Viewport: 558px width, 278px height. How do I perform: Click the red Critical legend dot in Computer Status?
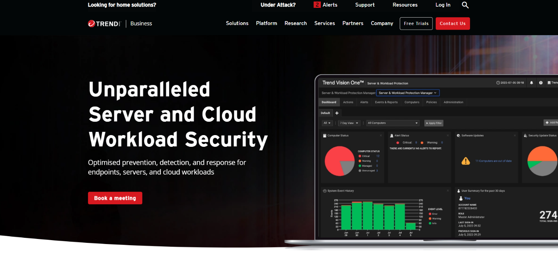(x=360, y=156)
